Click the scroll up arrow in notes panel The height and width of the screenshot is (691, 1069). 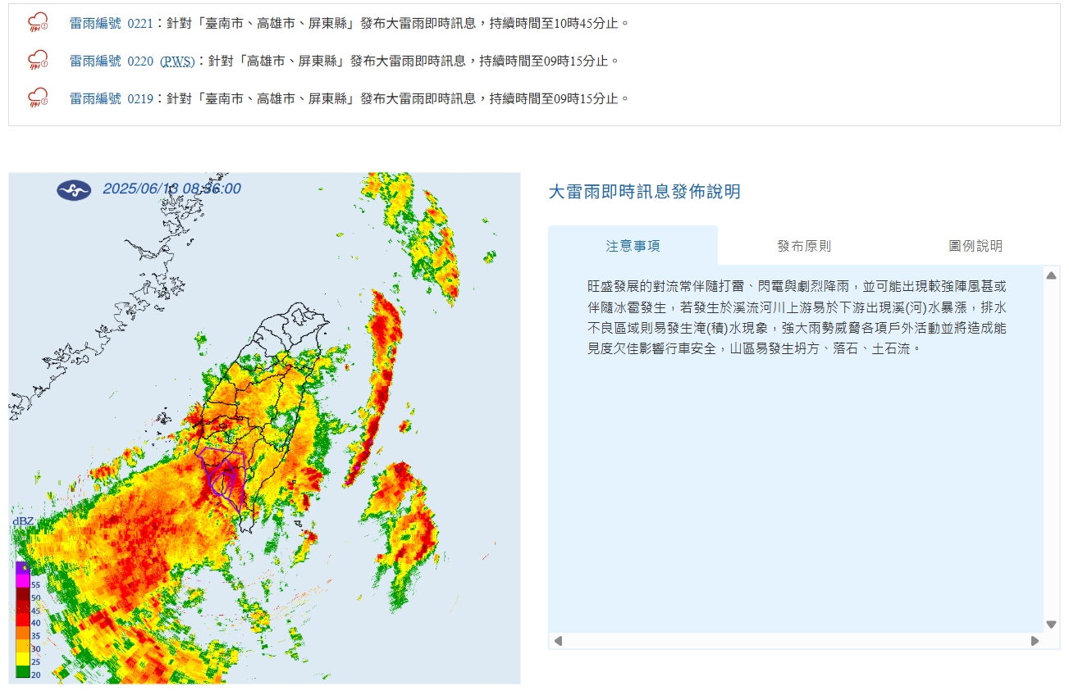(1051, 275)
